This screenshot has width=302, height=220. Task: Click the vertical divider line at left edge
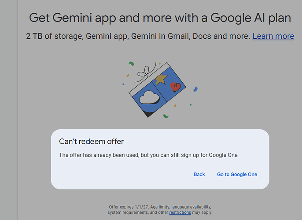point(17,110)
